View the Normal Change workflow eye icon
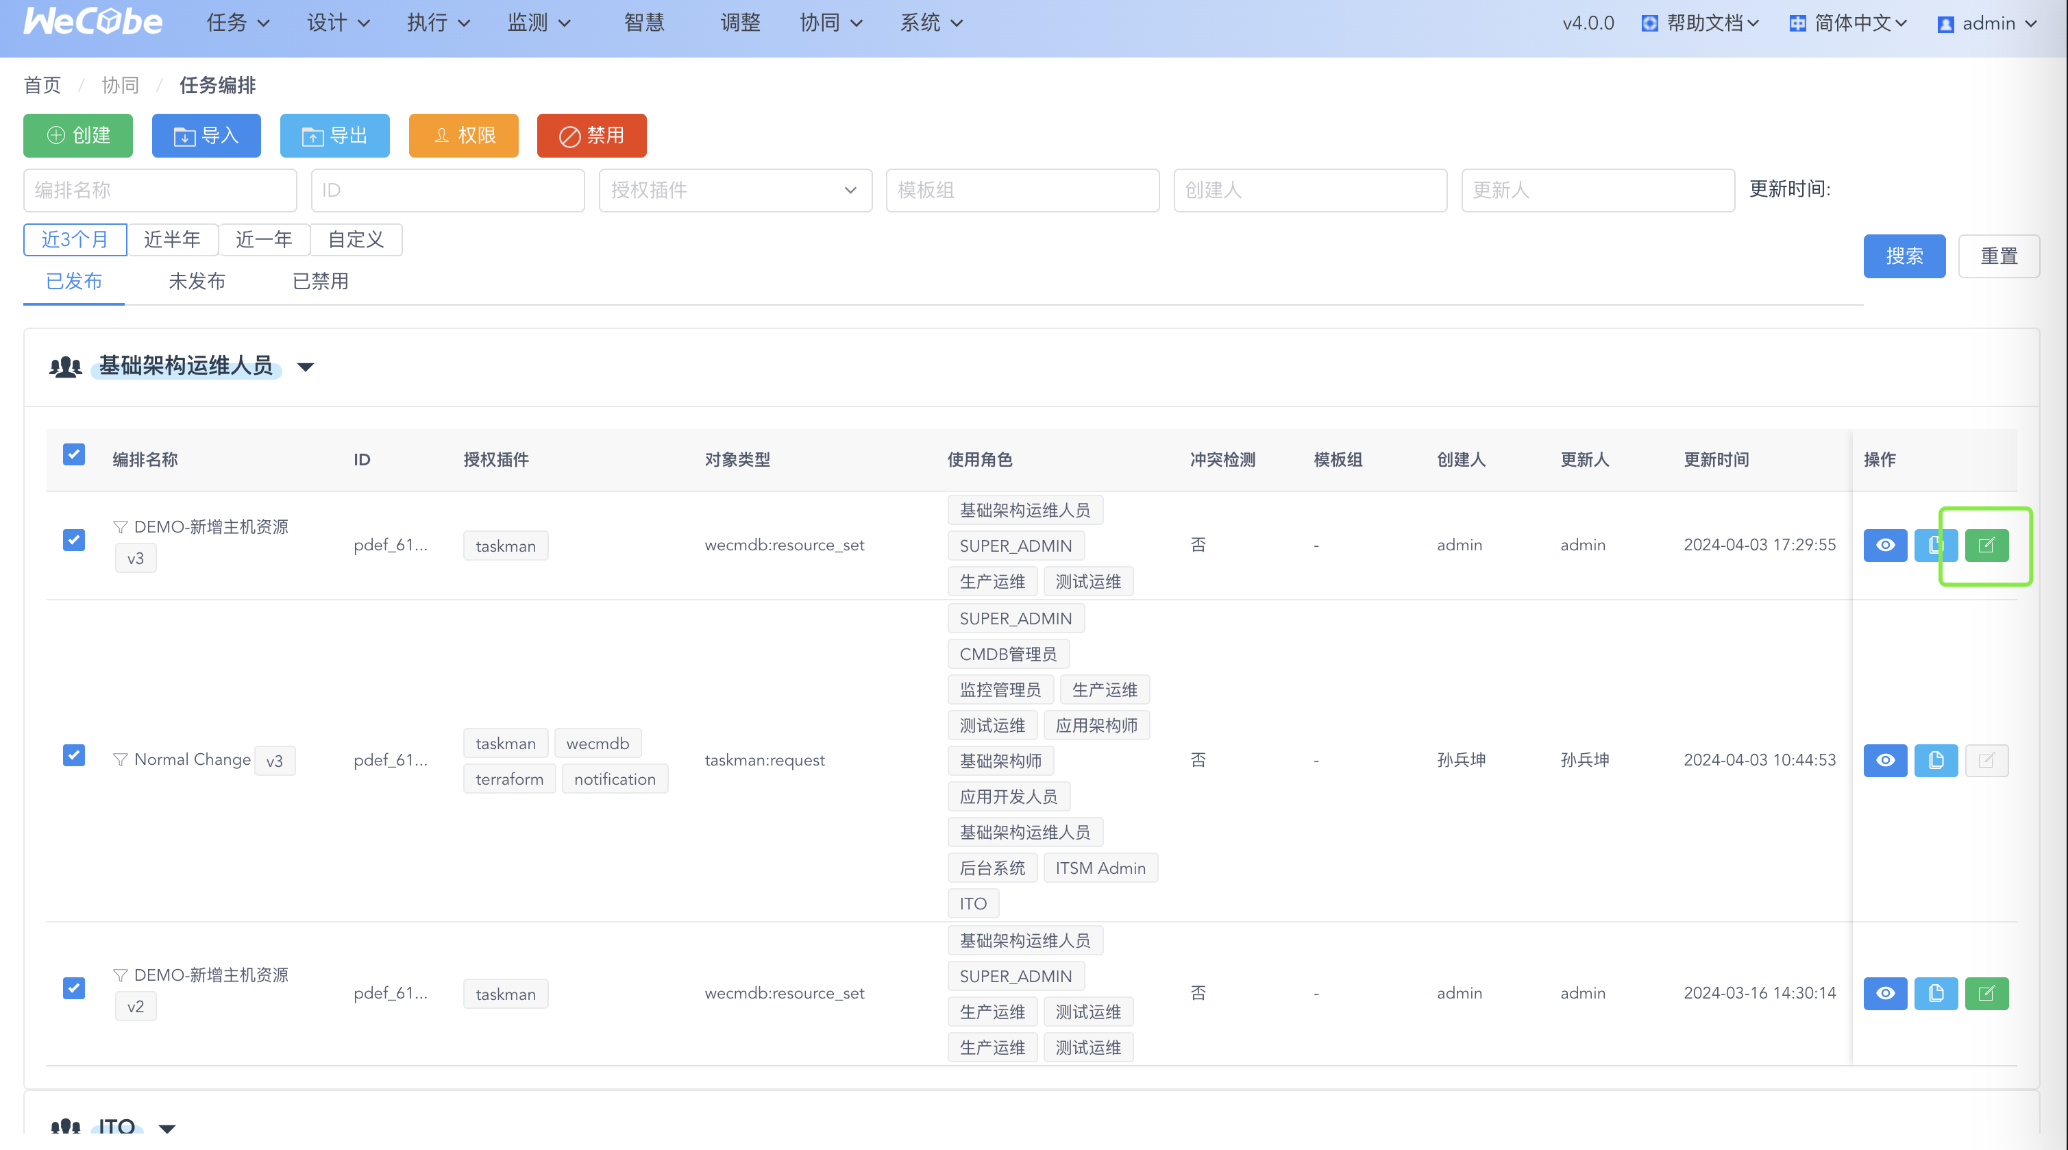 tap(1885, 760)
